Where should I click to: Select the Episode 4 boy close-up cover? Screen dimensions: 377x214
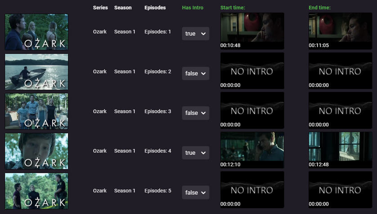(x=36, y=151)
